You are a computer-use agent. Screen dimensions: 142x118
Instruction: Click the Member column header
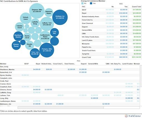3,64
